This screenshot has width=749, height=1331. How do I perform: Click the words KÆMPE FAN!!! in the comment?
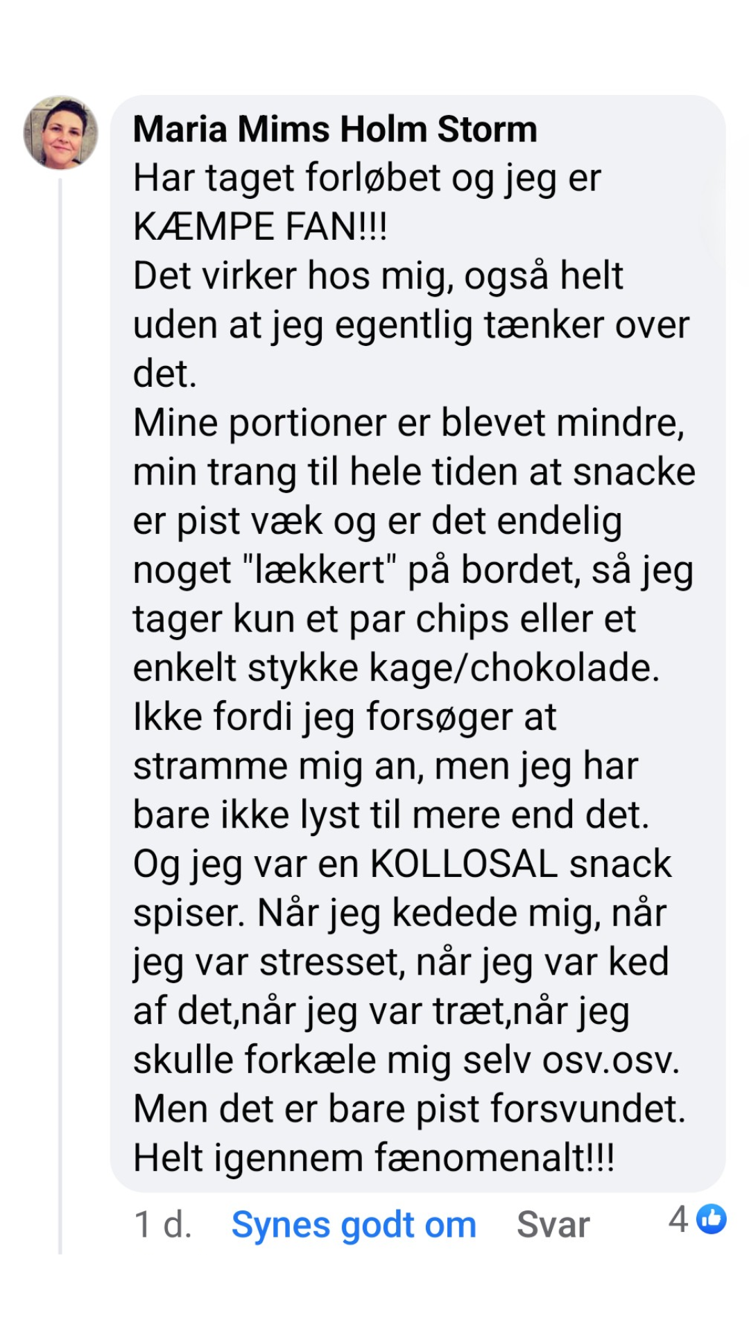(x=260, y=227)
